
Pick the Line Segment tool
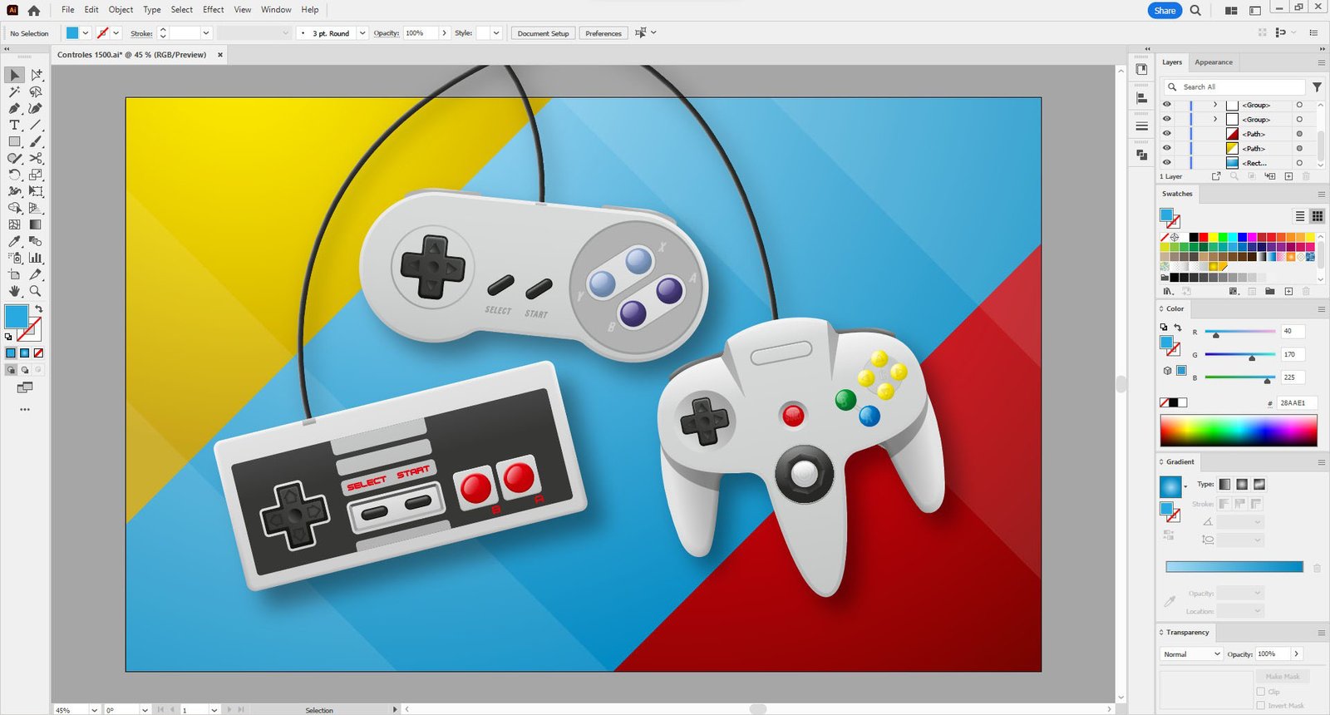(x=36, y=125)
